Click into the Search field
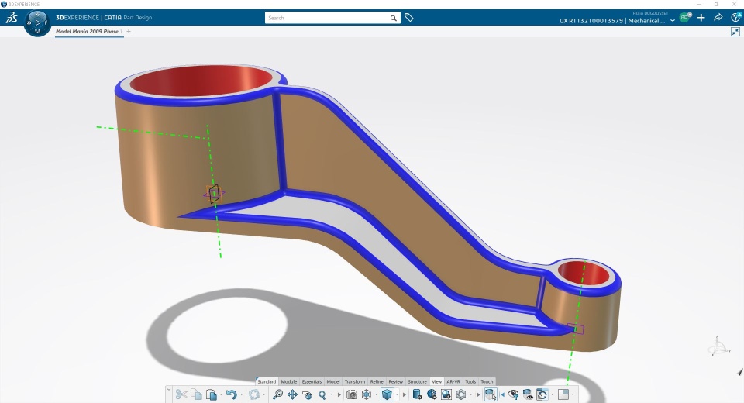The image size is (744, 403). pyautogui.click(x=327, y=18)
